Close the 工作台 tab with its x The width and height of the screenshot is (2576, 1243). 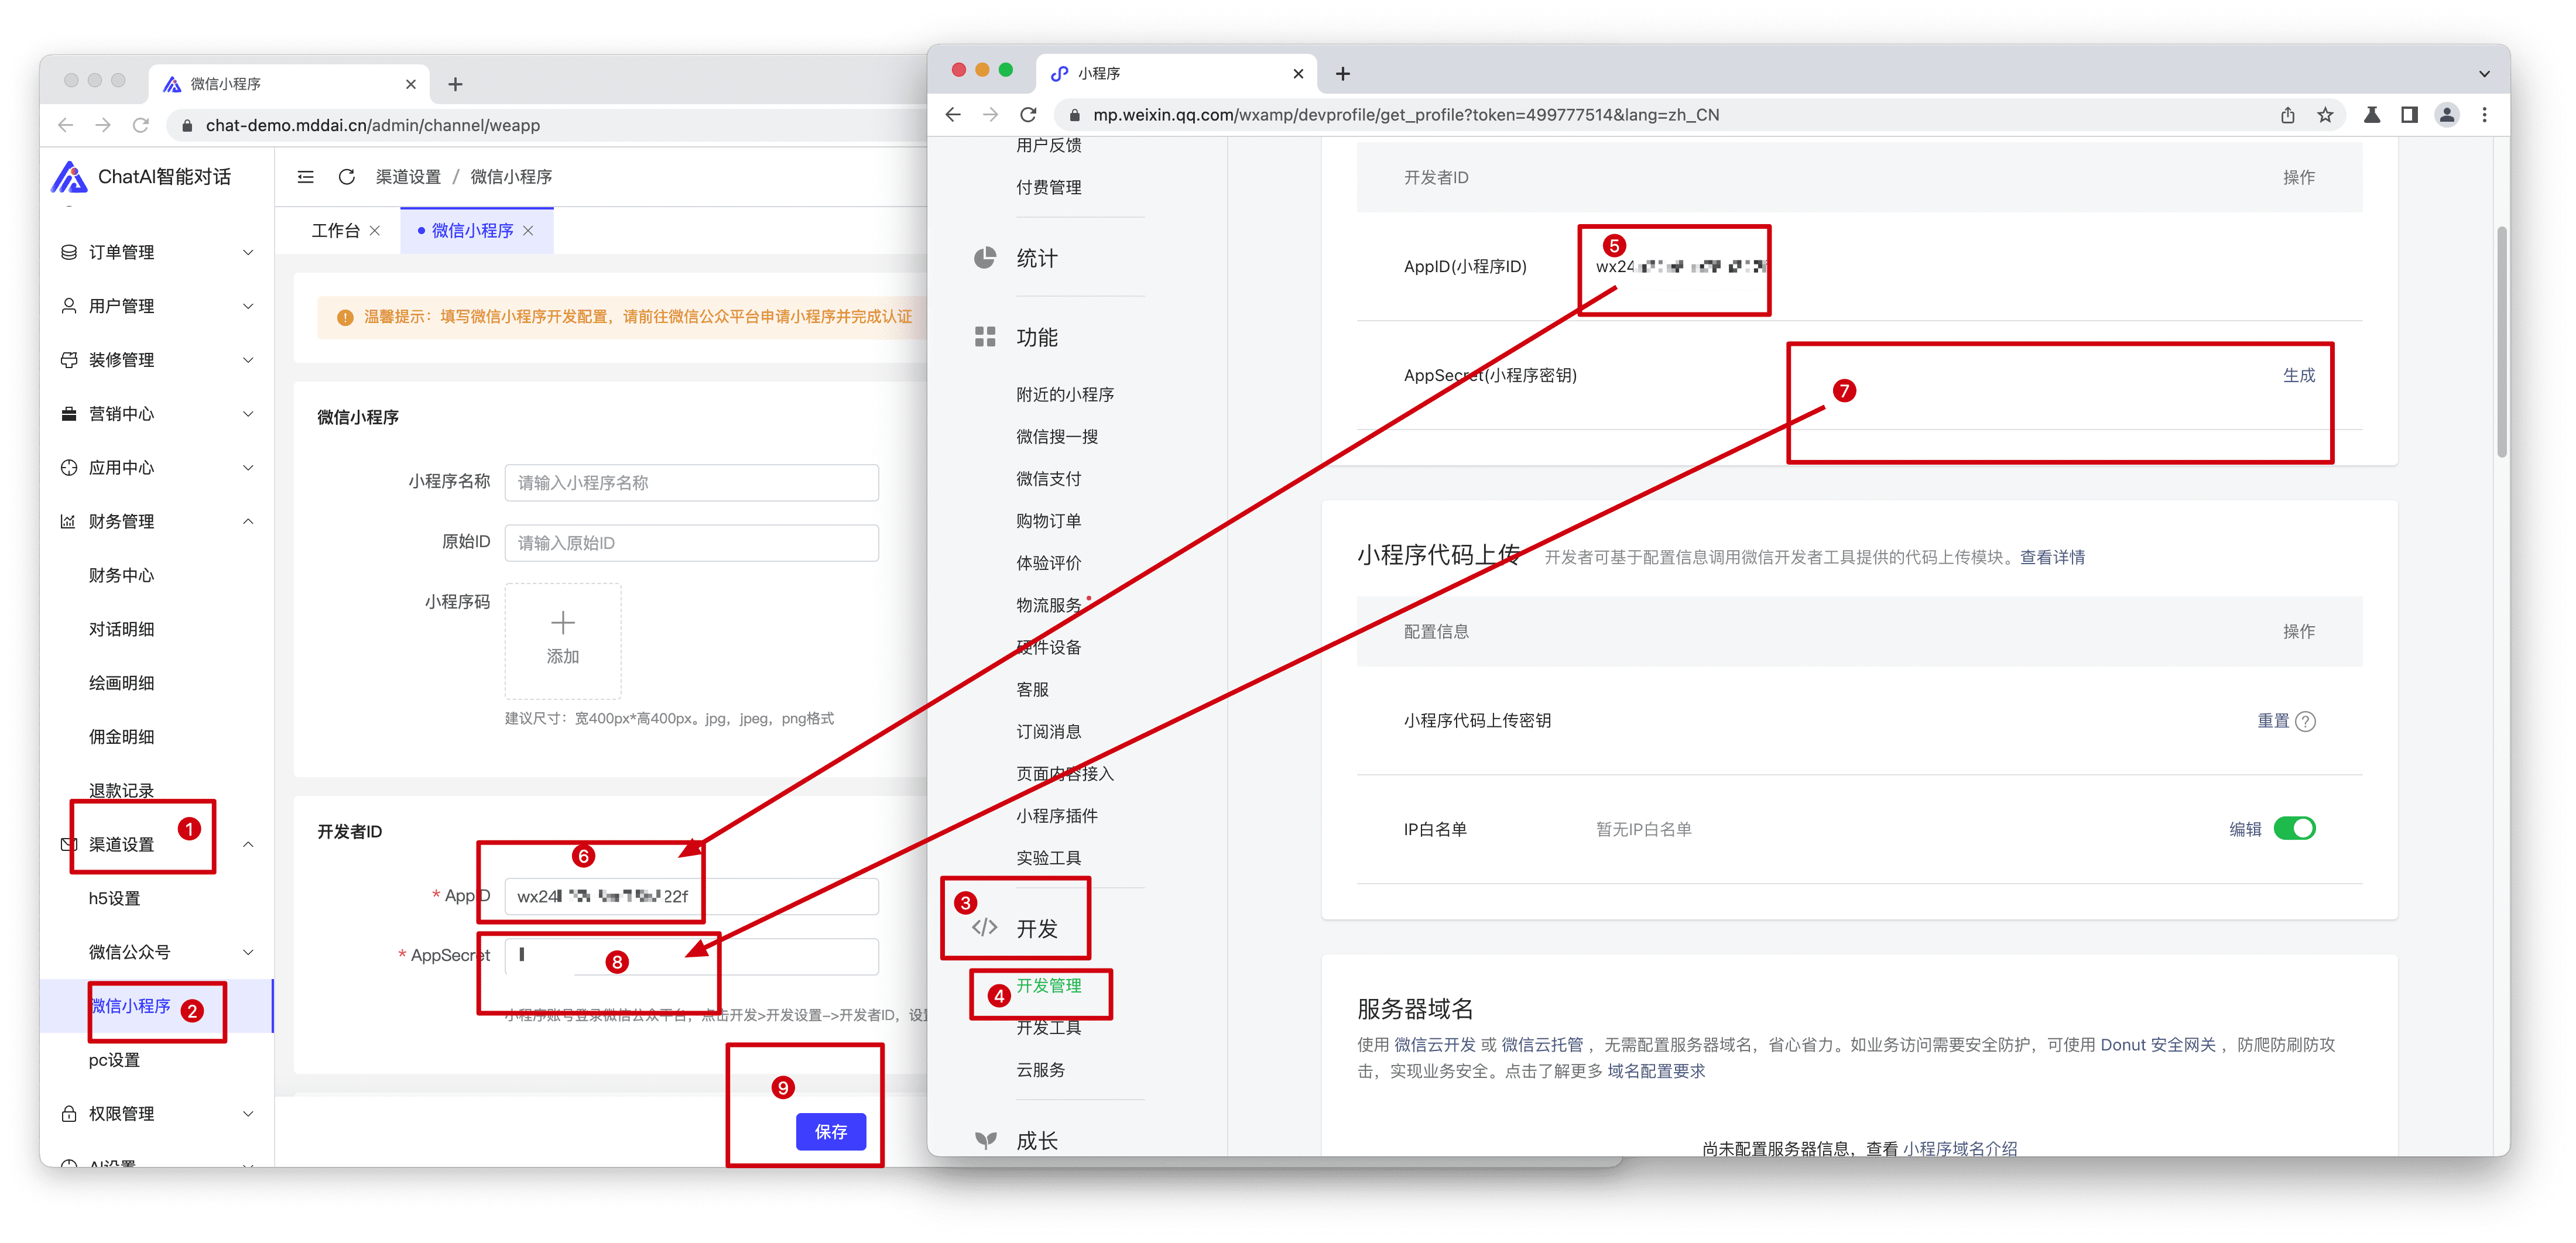[375, 231]
